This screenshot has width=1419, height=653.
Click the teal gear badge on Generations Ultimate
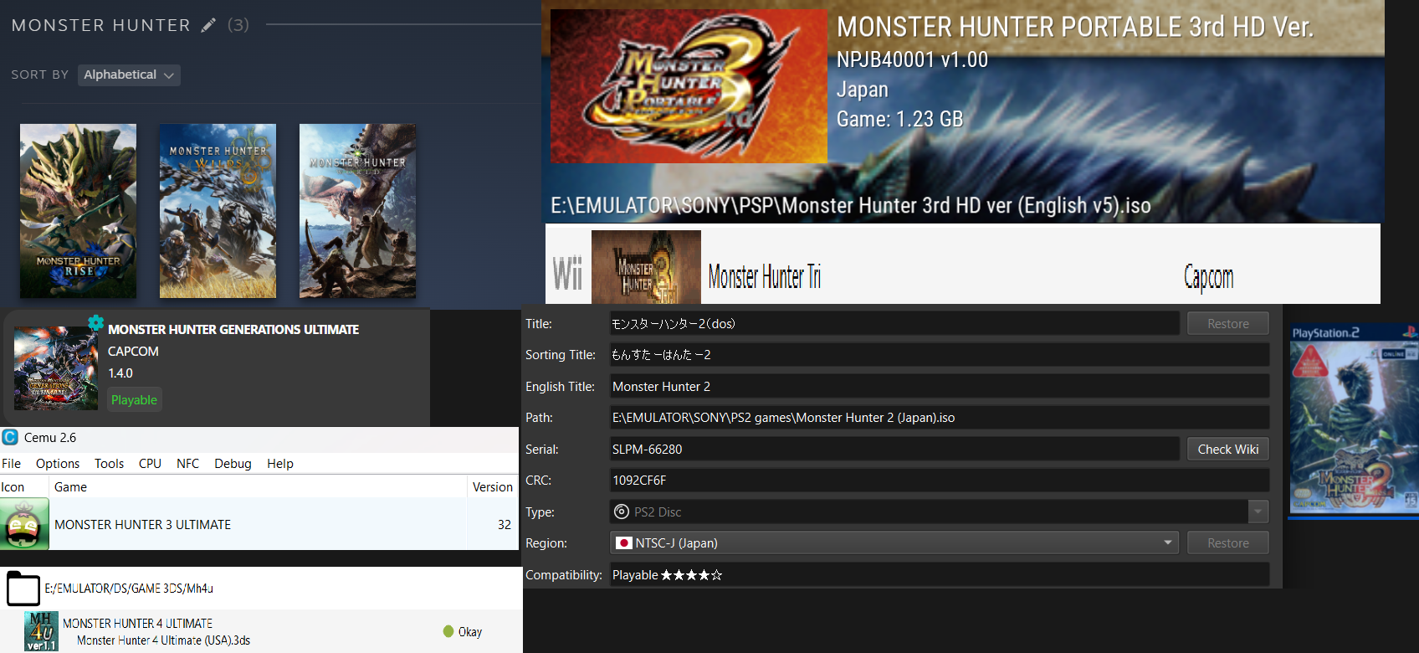96,322
